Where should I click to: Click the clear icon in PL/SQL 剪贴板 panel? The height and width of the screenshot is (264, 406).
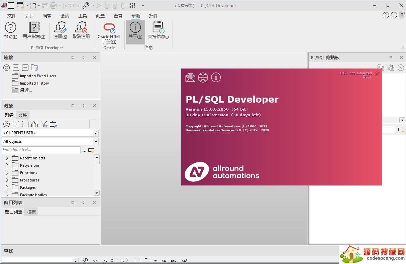(x=401, y=68)
